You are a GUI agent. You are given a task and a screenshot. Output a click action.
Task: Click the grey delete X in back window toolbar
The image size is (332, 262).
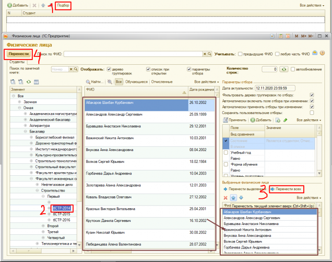[34, 5]
